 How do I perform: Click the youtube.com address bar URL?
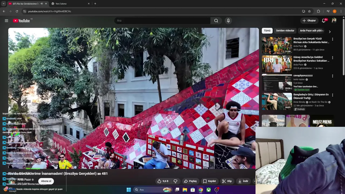click(x=50, y=11)
